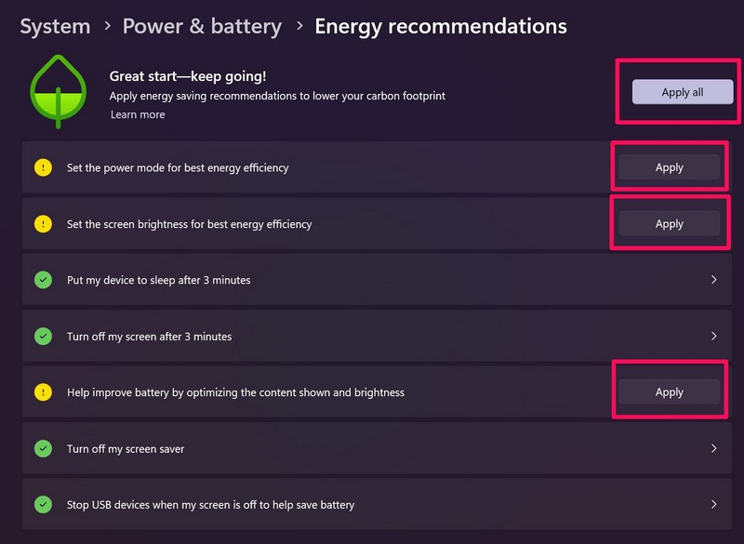Expand the turn off screen chevron
Viewport: 744px width, 544px height.
point(713,336)
